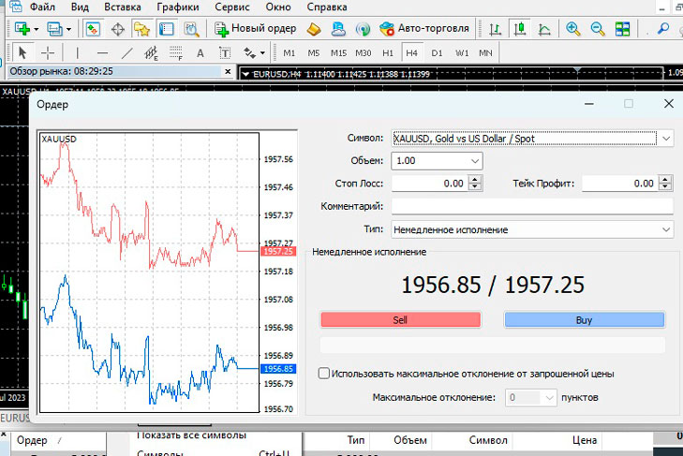This screenshot has height=456, width=683.
Task: Enable maximum deviation from requested price checkbox
Action: [324, 373]
